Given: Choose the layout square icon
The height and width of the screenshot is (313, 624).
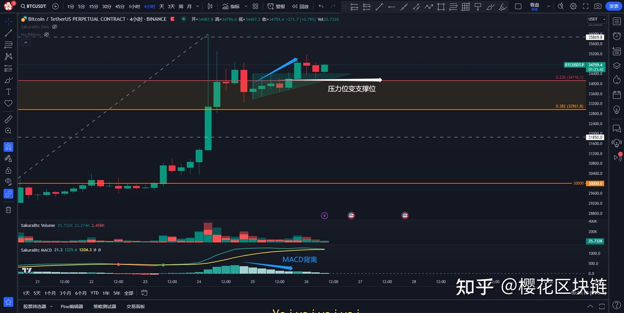Looking at the screenshot, I should coord(518,7).
